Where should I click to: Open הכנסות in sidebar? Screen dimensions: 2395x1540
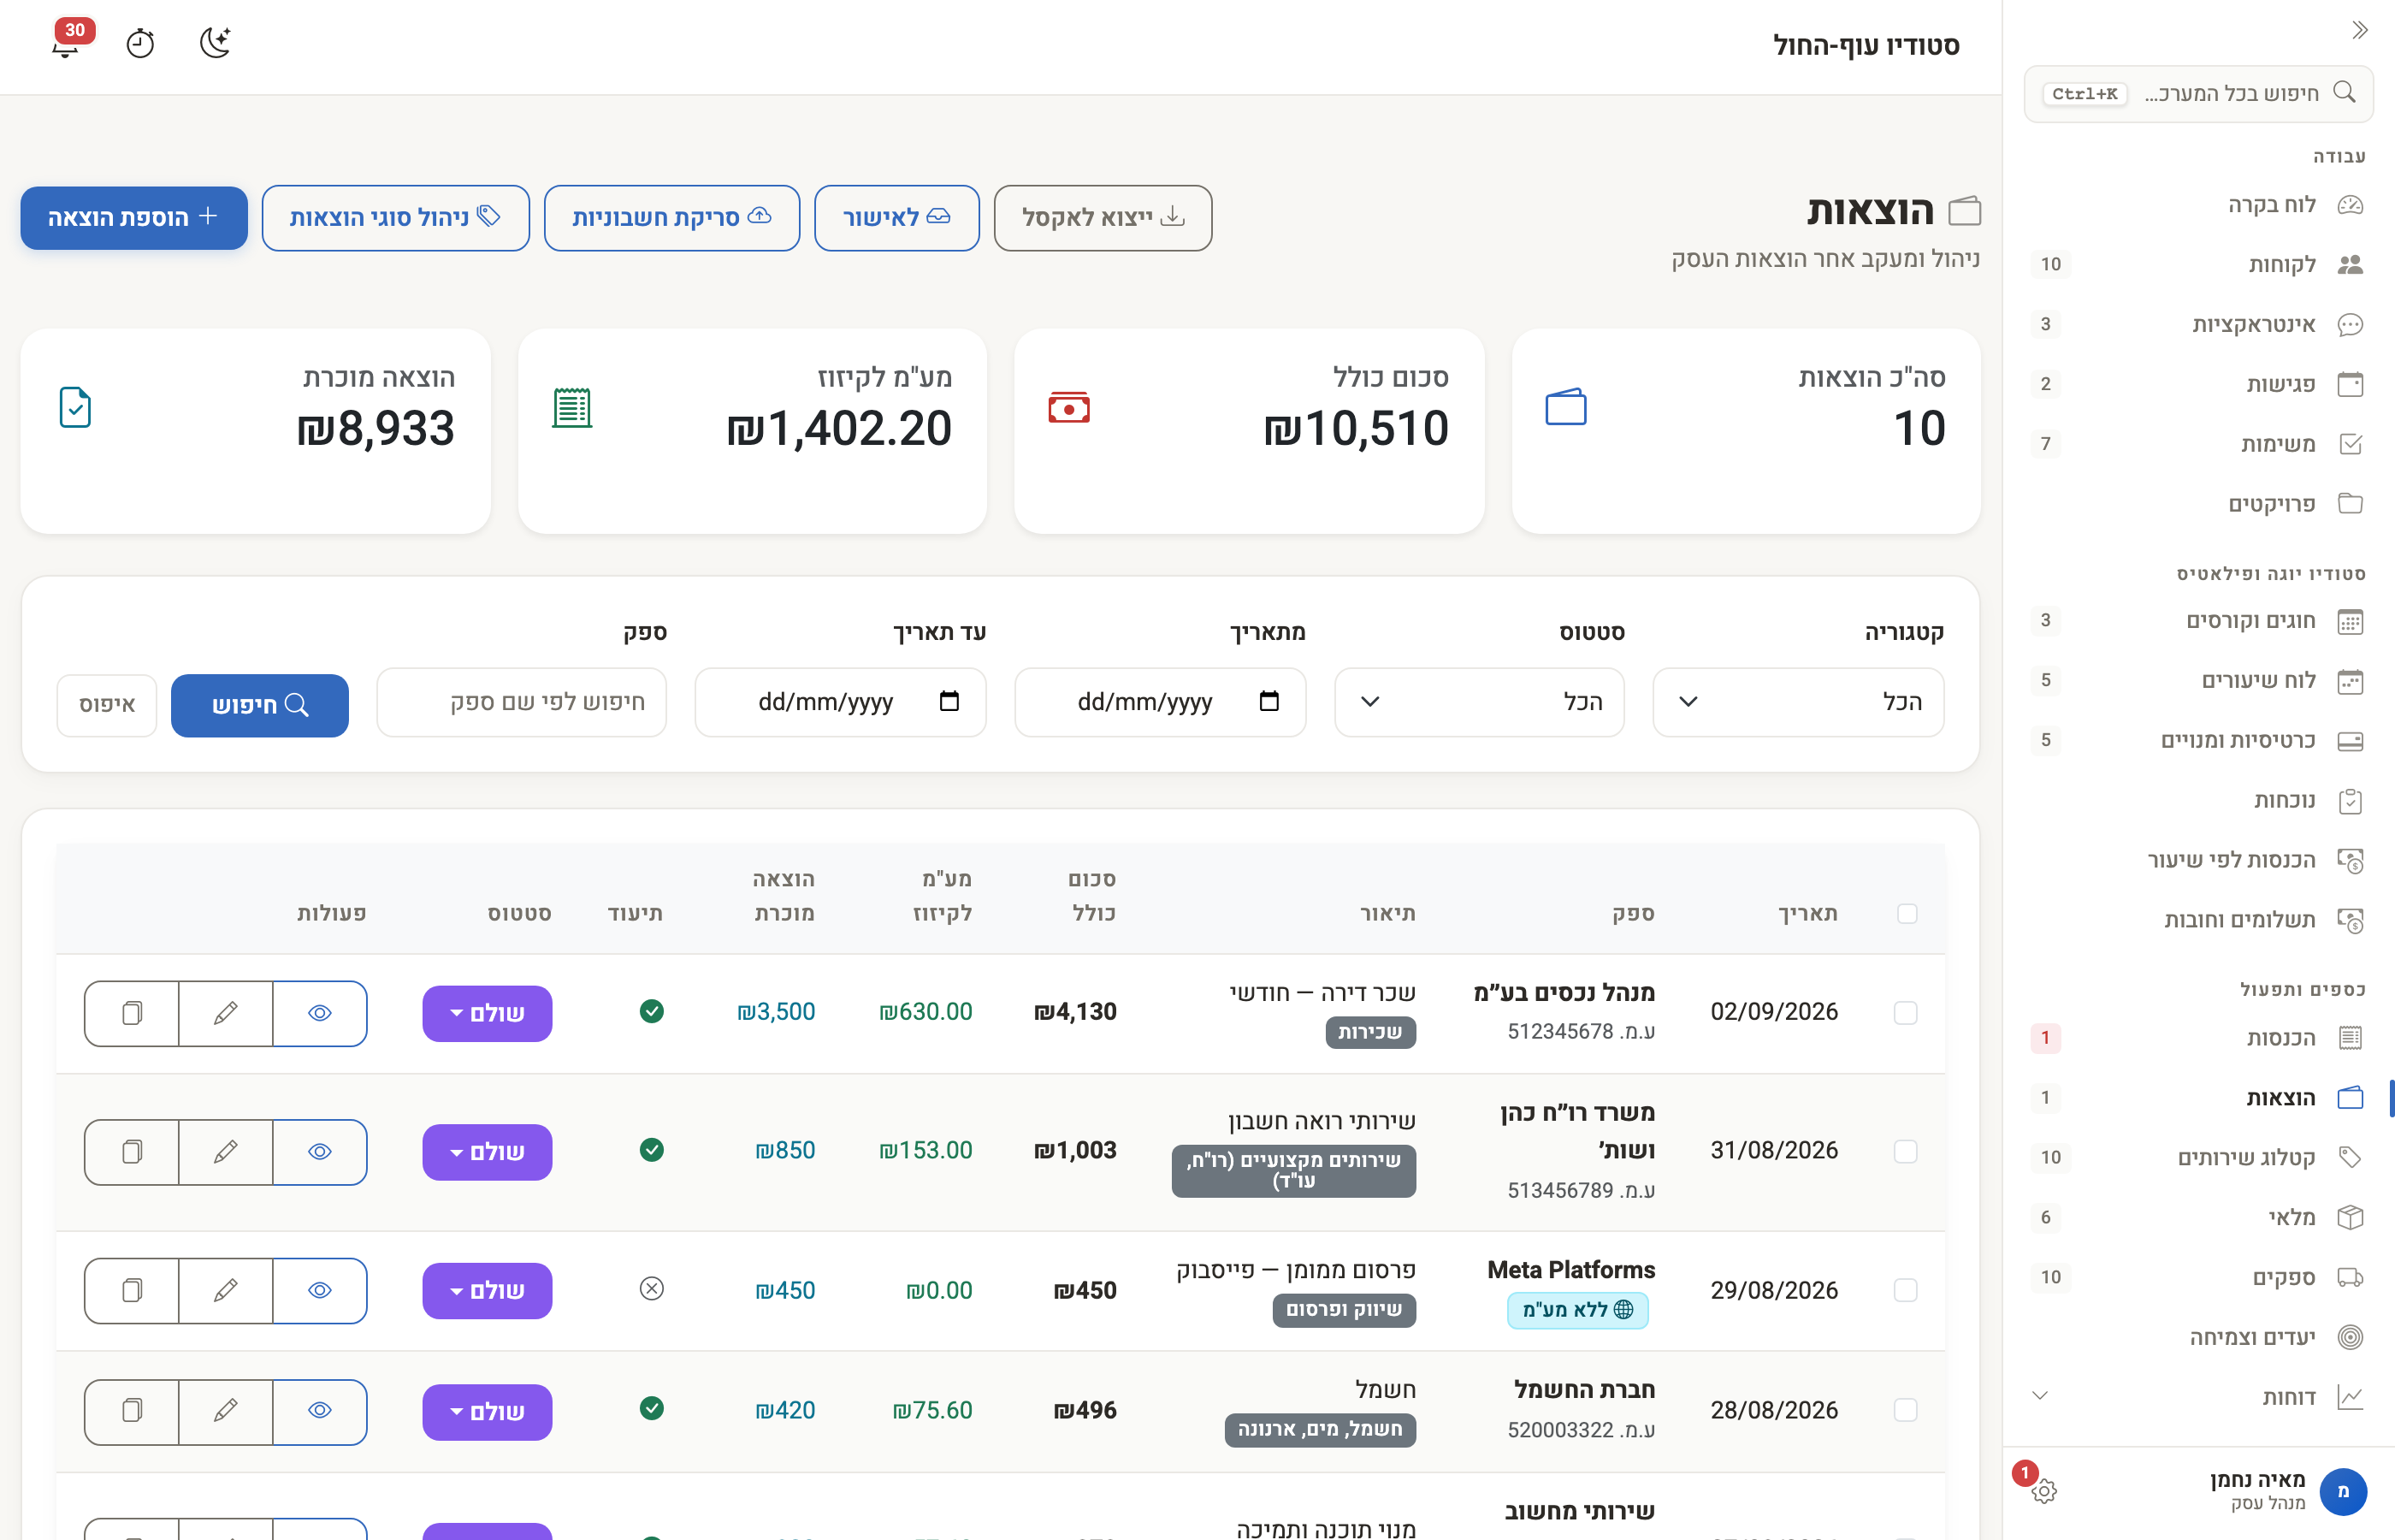[2197, 1038]
